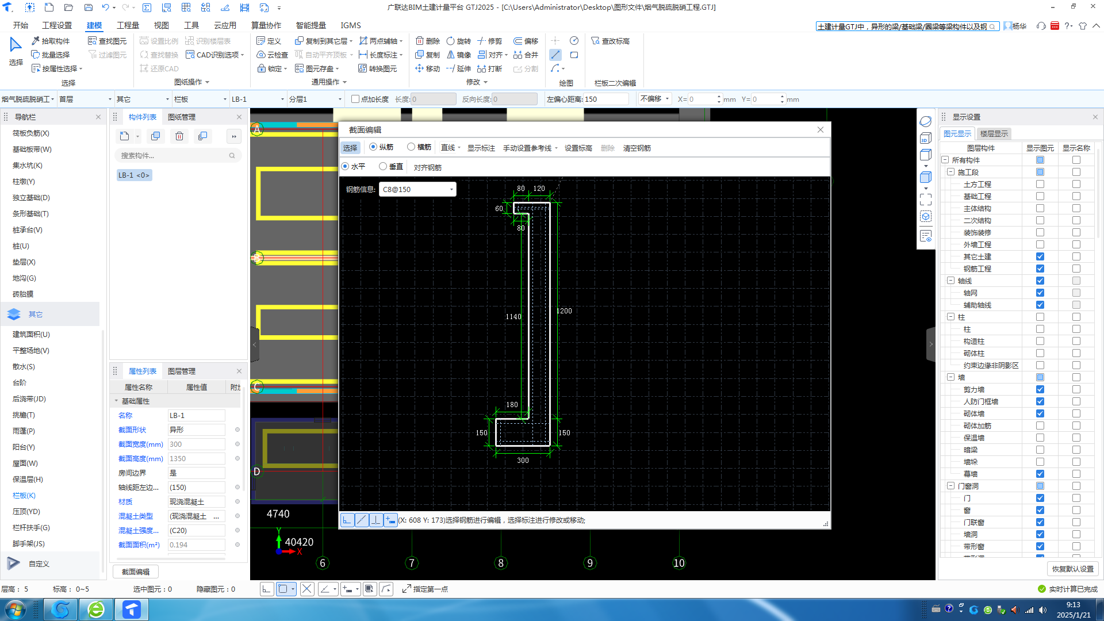Click 显示标注 in section editor toolbar
Viewport: 1104px width, 621px height.
tap(481, 148)
